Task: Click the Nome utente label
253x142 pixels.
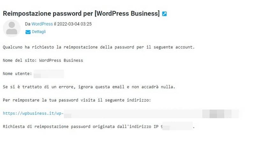Action: coord(17,74)
